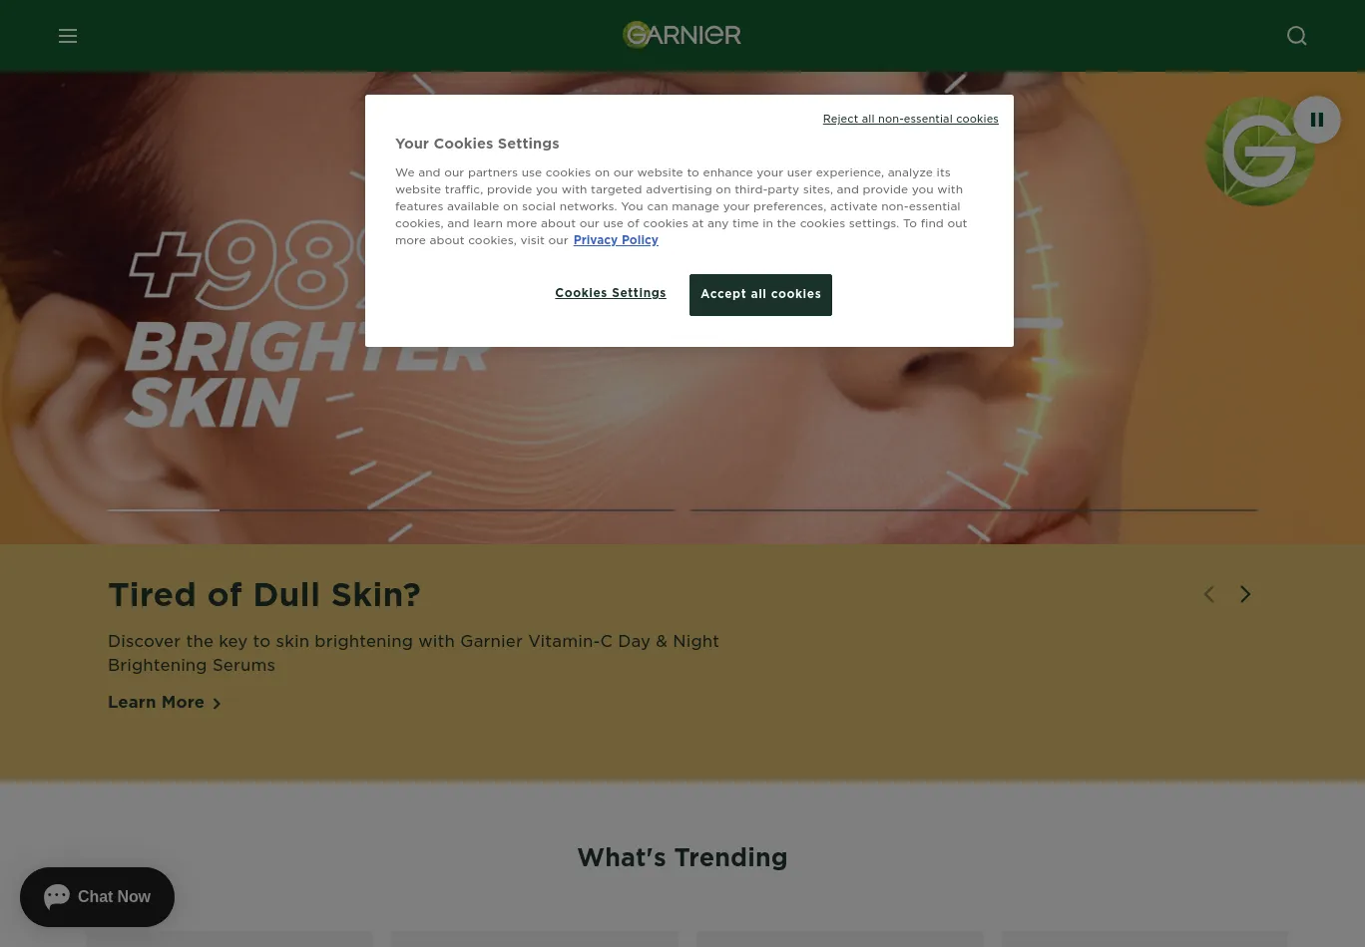The height and width of the screenshot is (947, 1365).
Task: Reject all non-essential cookies
Action: [910, 119]
